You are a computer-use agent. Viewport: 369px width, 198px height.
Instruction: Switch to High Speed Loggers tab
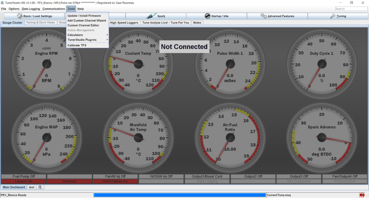click(x=124, y=23)
